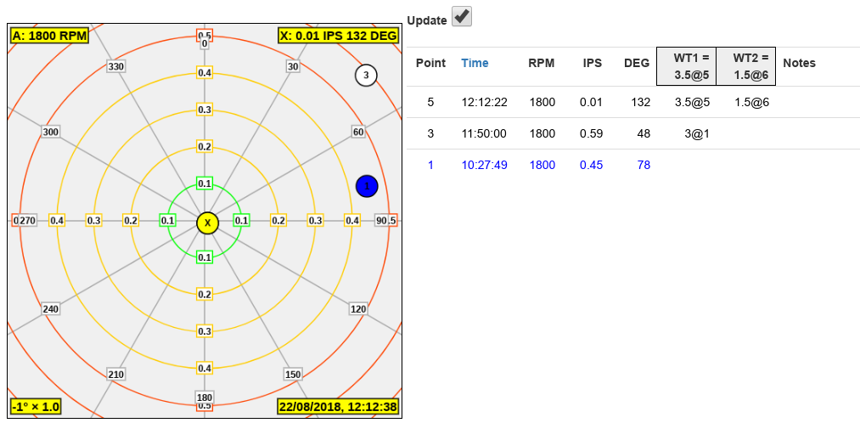Click the WT1 = 3.5@5 column header

pyautogui.click(x=686, y=66)
